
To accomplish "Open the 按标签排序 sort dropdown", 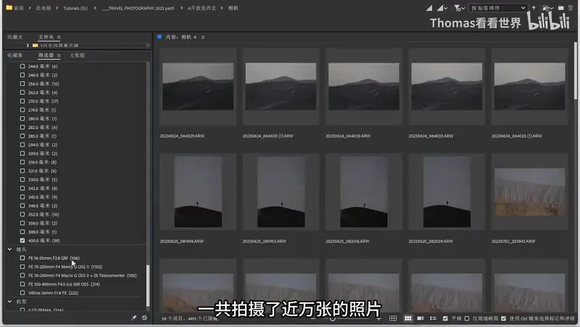I will click(498, 8).
